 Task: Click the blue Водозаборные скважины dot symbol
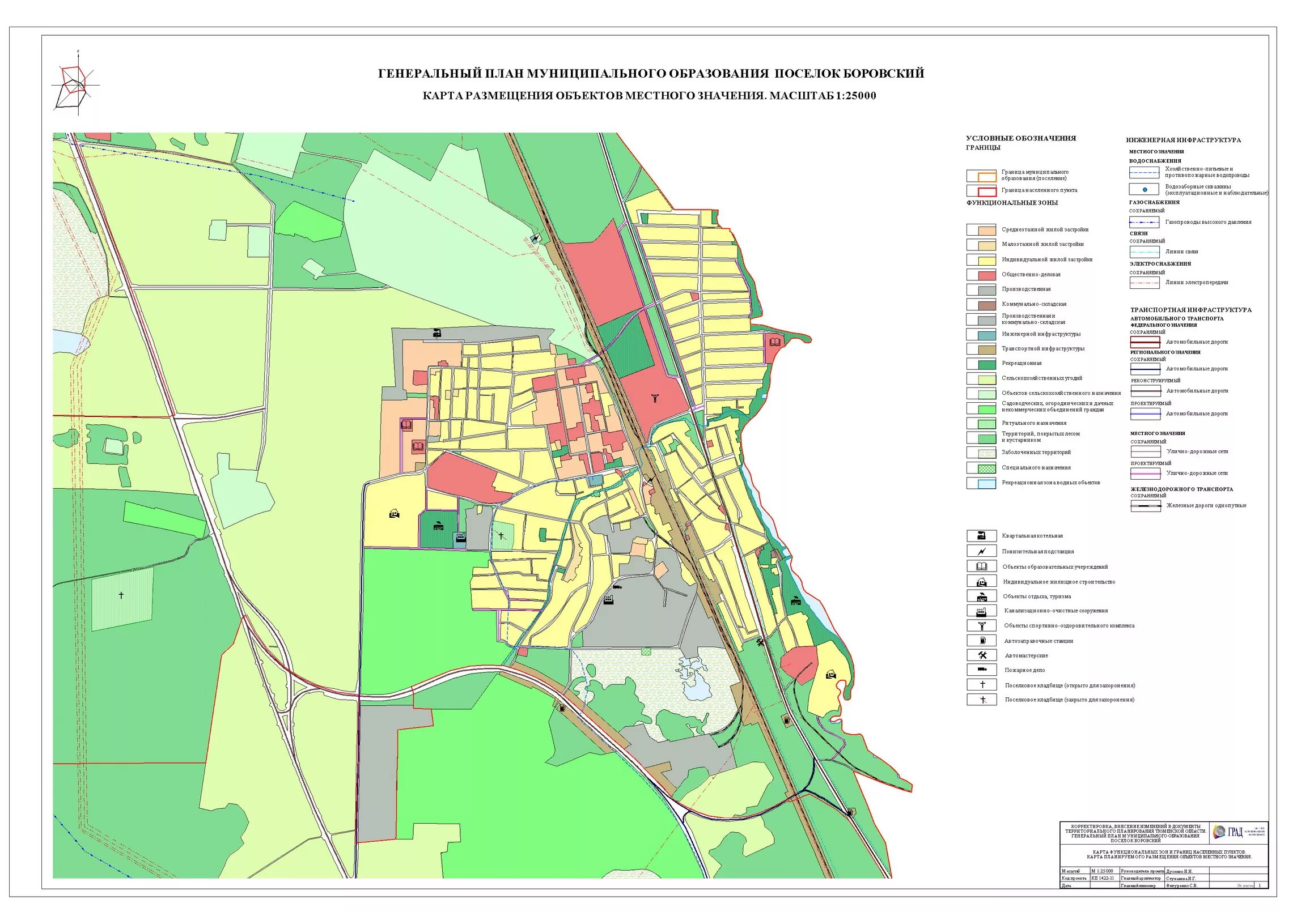[1144, 190]
